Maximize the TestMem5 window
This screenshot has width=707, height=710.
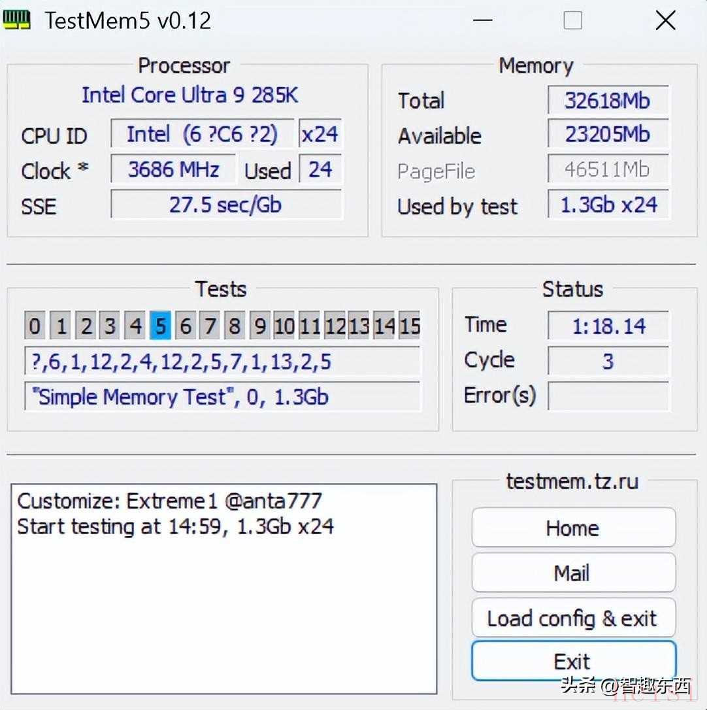pyautogui.click(x=572, y=20)
